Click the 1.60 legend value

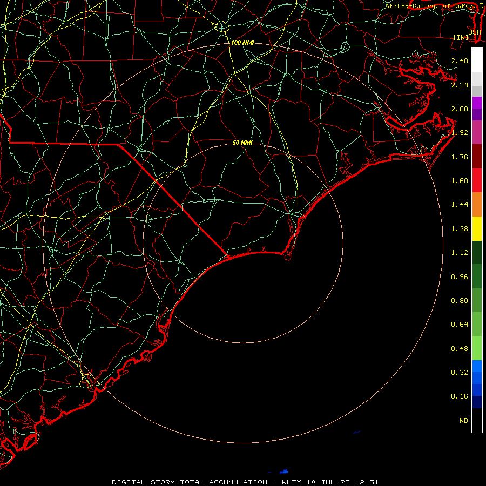pyautogui.click(x=460, y=181)
